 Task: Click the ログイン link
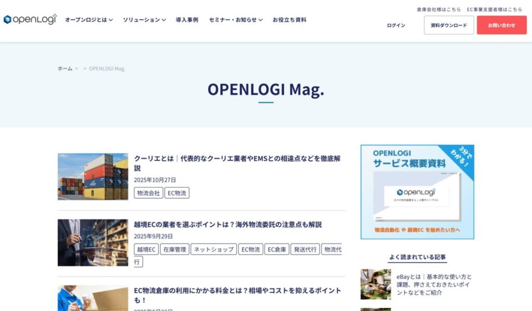pyautogui.click(x=395, y=24)
